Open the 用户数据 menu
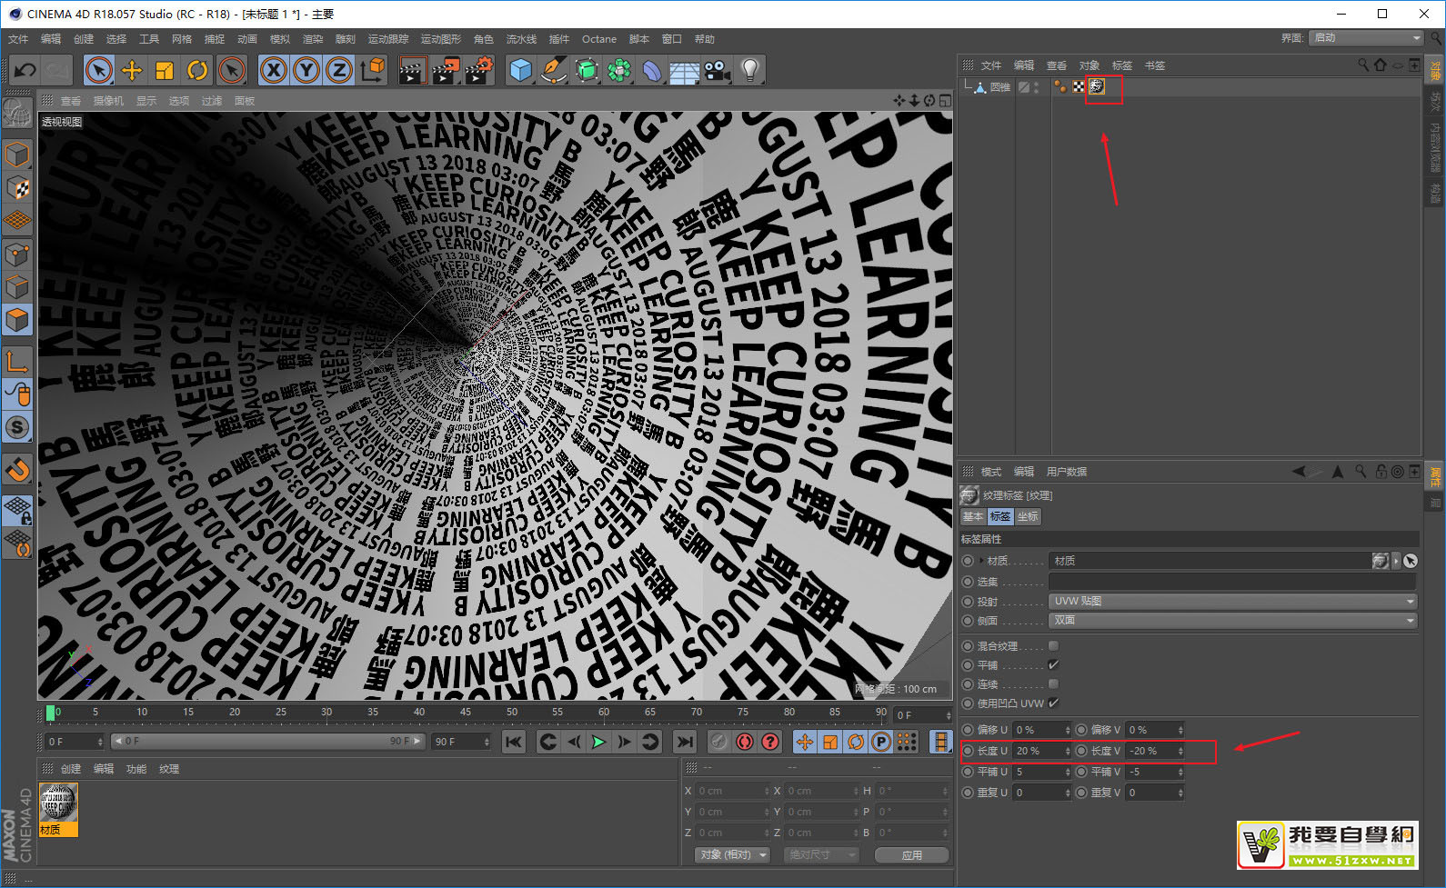This screenshot has height=888, width=1446. coord(1067,472)
